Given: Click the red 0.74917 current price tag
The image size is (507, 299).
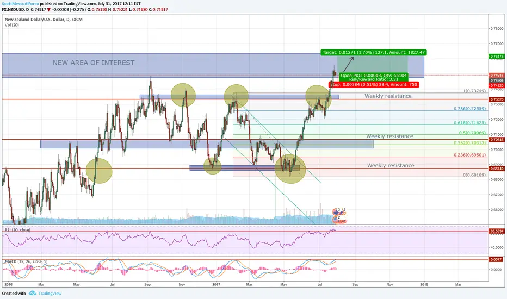Looking at the screenshot, I should coord(497,75).
